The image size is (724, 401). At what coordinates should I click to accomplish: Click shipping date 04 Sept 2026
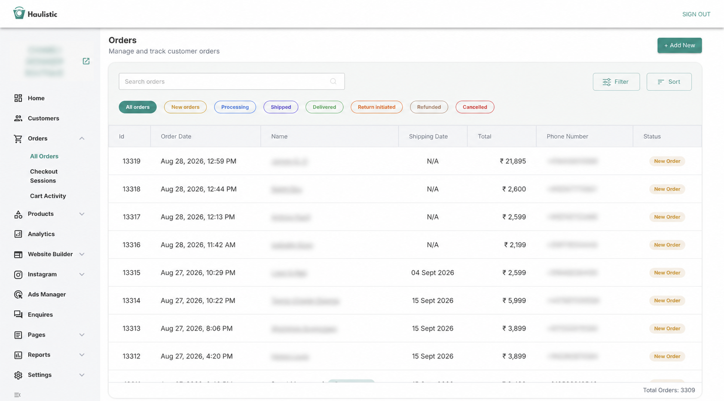point(433,273)
